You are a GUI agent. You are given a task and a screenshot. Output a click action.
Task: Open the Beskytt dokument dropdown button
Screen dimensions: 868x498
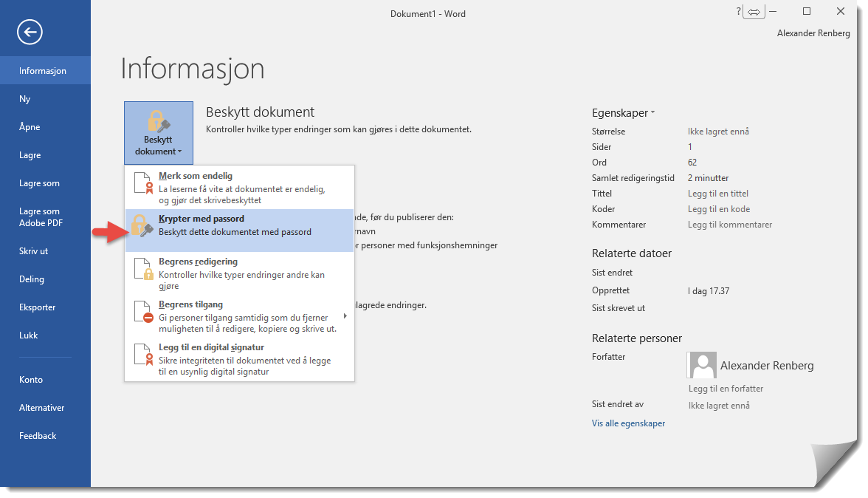[x=159, y=133]
